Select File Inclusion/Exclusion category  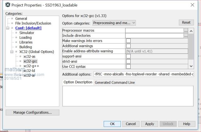point(33,23)
